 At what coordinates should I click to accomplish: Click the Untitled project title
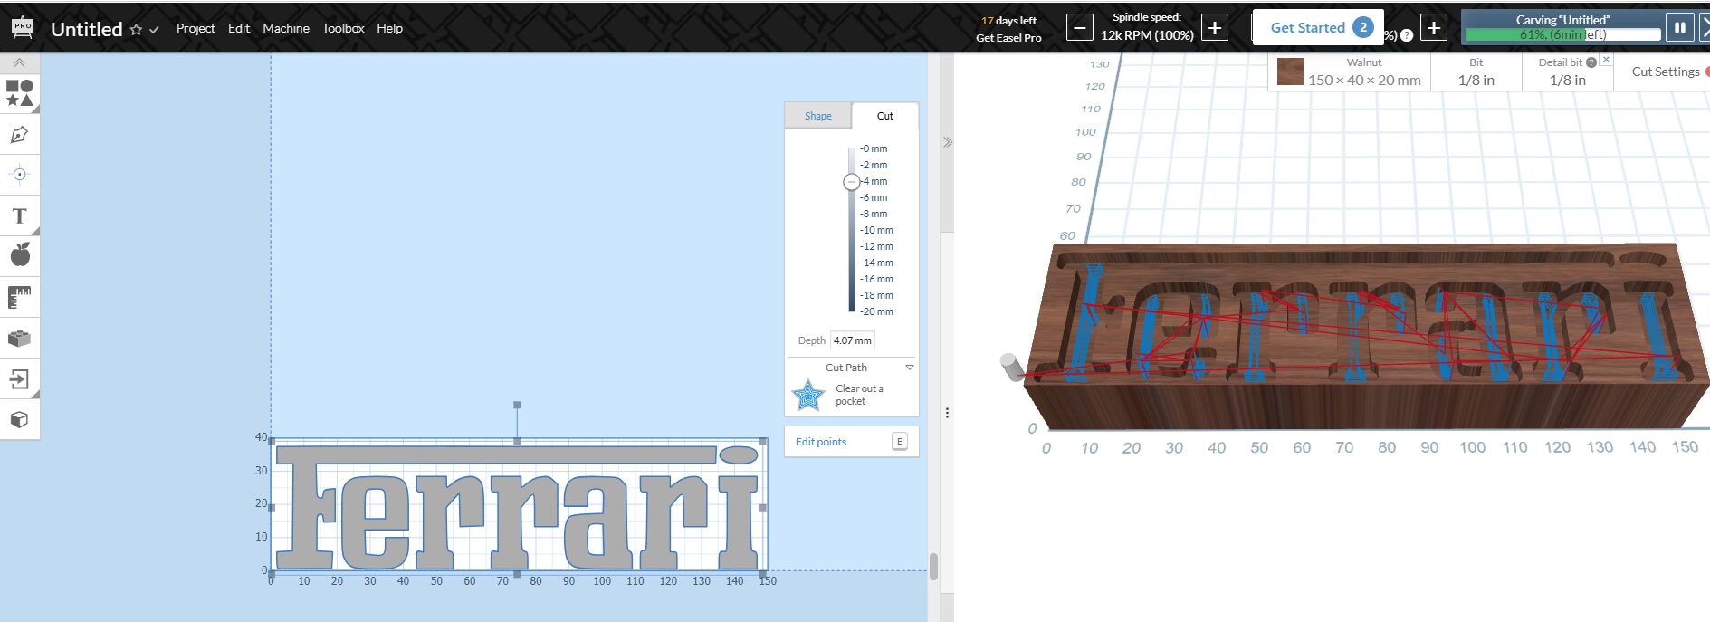tap(87, 29)
